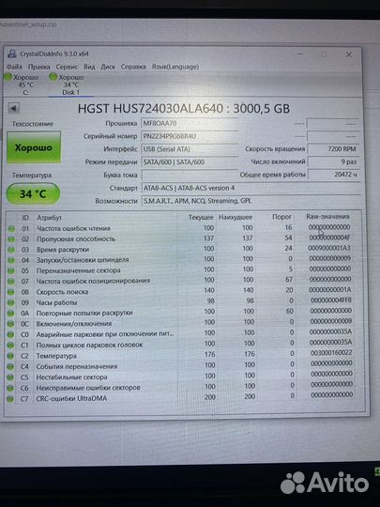Click the empty Буква тома field

point(190,175)
